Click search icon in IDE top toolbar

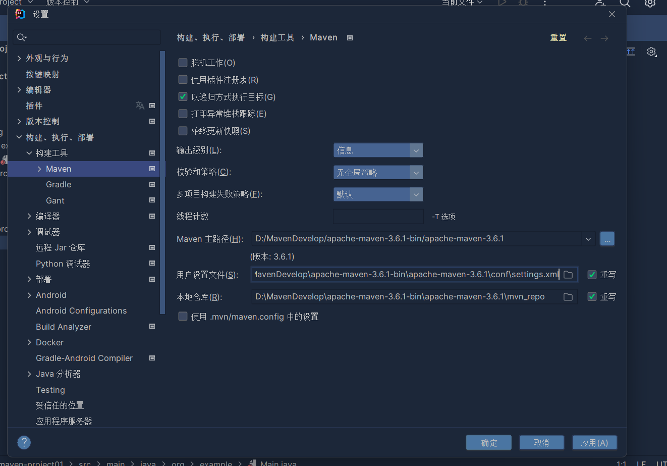(625, 3)
